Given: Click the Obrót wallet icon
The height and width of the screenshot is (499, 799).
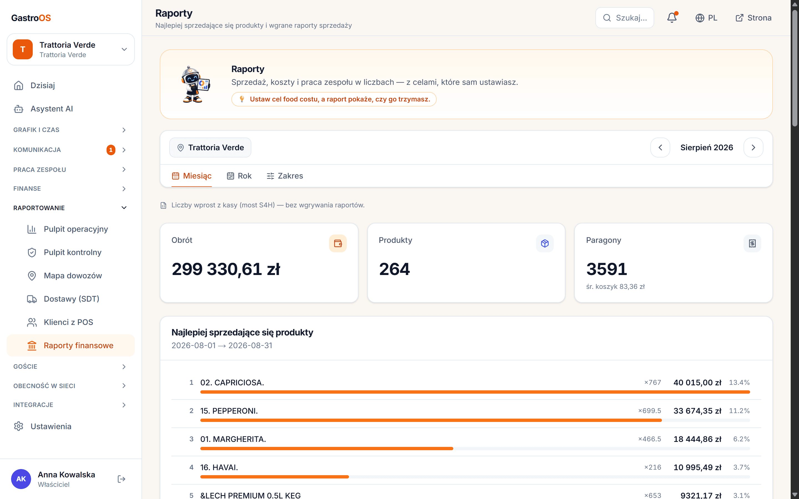Looking at the screenshot, I should click(338, 243).
